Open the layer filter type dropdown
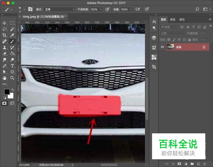 tap(169, 27)
